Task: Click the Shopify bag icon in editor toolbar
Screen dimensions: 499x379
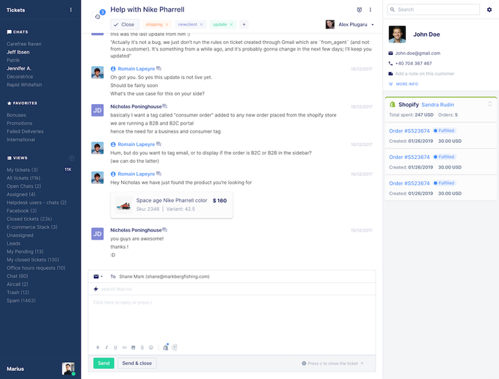Action: tap(166, 347)
